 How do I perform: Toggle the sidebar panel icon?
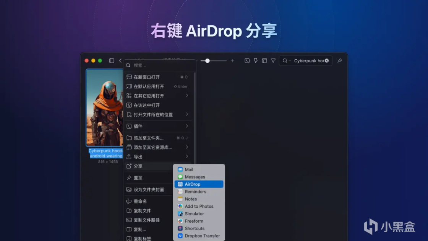pos(112,61)
